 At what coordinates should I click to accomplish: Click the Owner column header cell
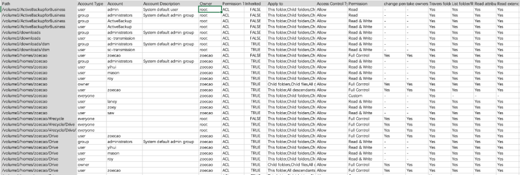pyautogui.click(x=210, y=4)
